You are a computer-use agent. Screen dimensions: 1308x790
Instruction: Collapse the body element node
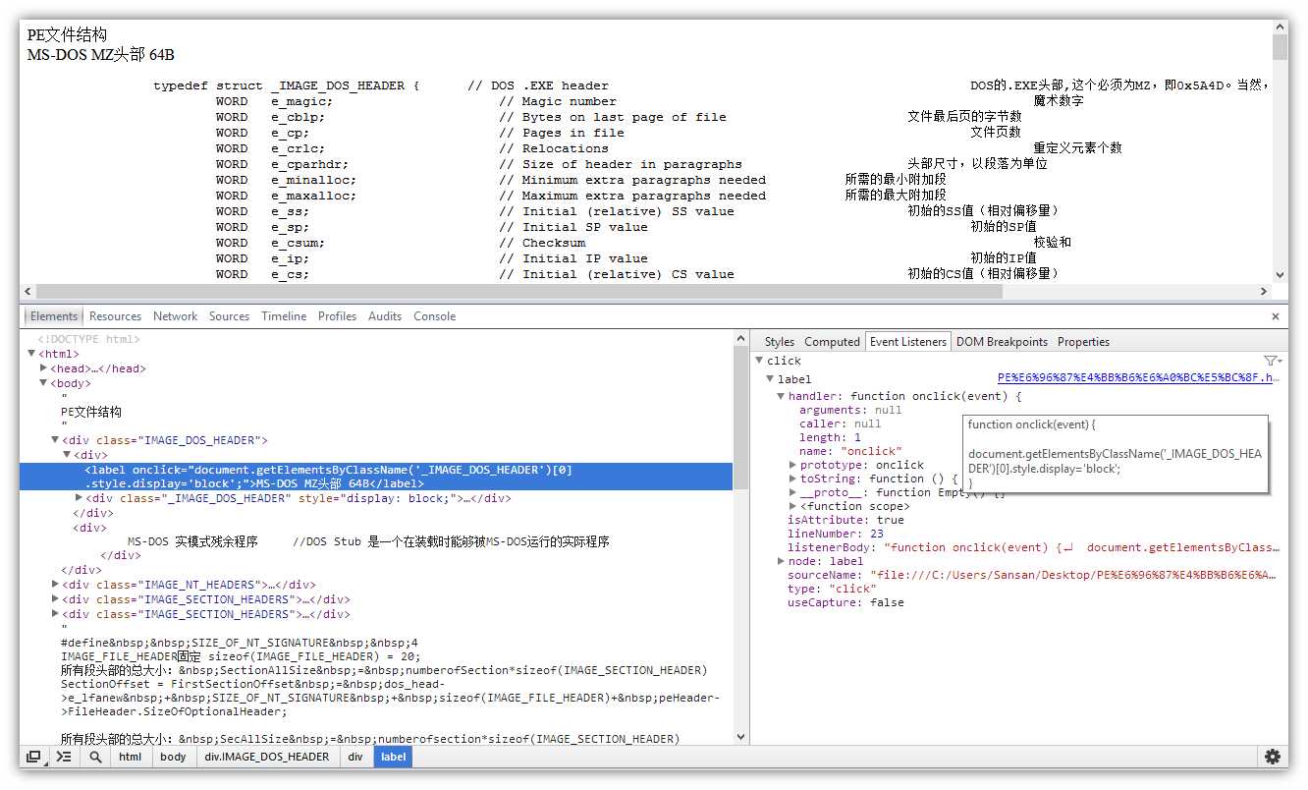tap(44, 383)
